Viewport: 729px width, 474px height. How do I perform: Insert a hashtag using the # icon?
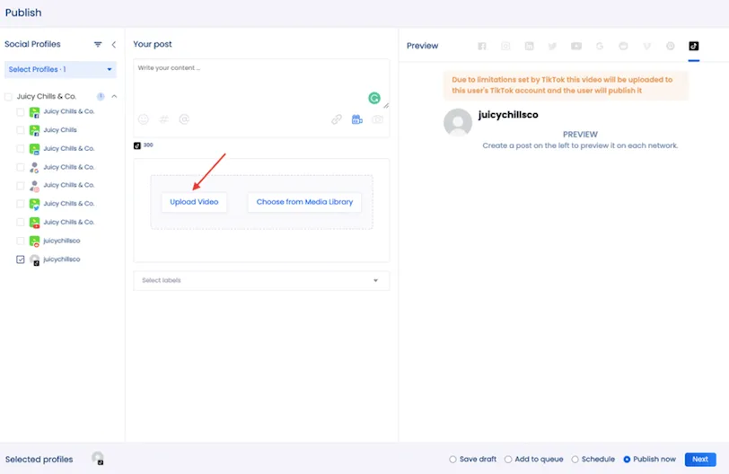tap(164, 119)
